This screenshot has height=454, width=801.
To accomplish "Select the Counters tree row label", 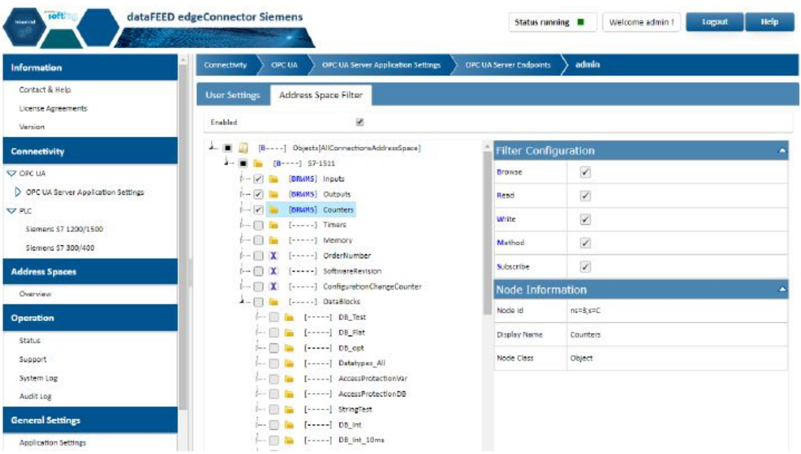I will pyautogui.click(x=339, y=210).
